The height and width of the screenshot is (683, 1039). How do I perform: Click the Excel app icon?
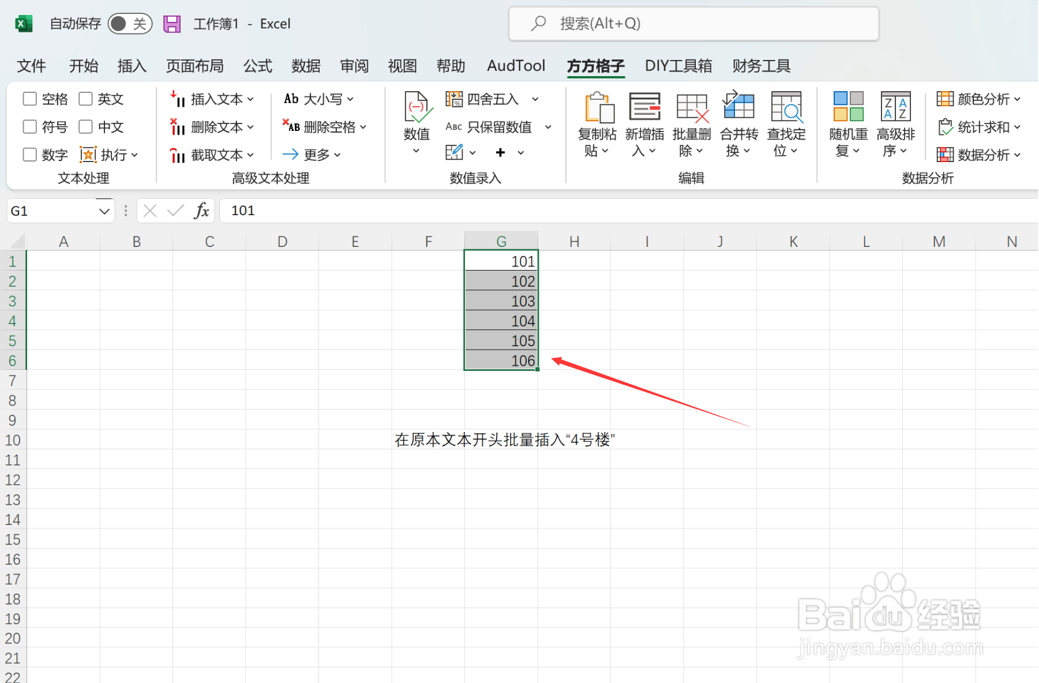pos(23,24)
